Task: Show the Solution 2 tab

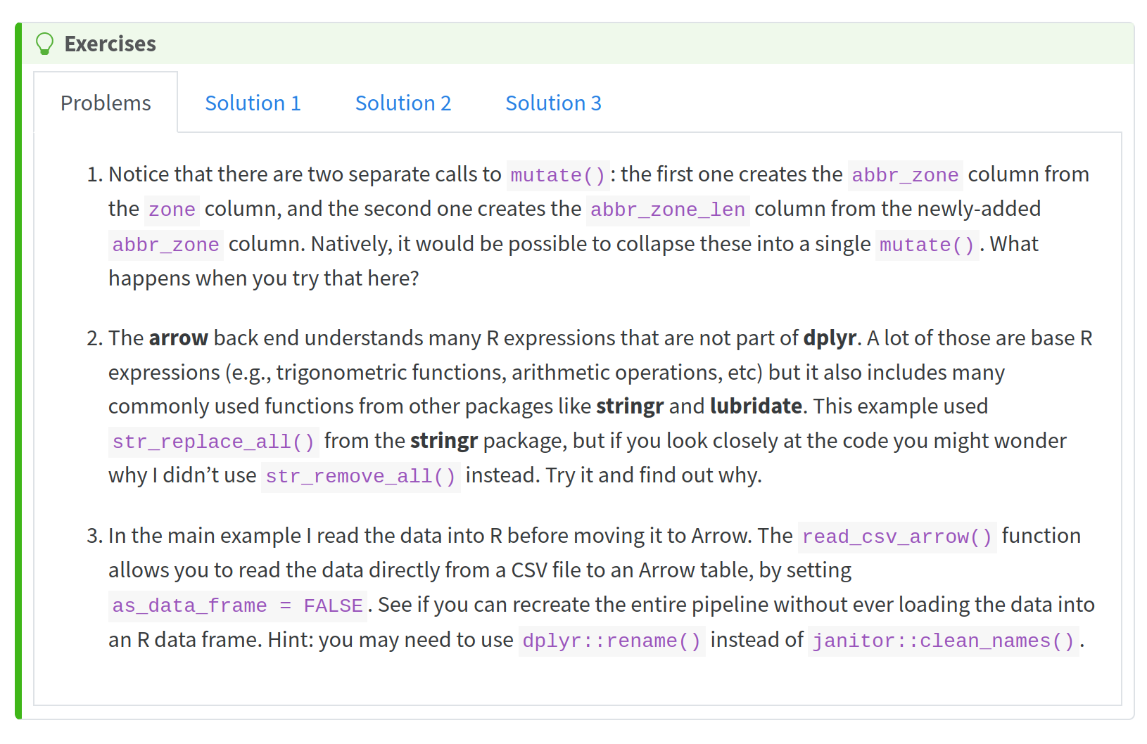Action: [x=403, y=103]
